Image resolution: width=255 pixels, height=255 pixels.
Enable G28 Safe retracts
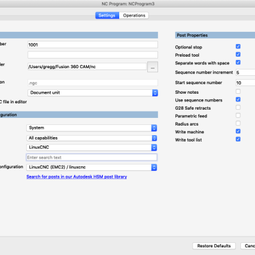(x=238, y=107)
